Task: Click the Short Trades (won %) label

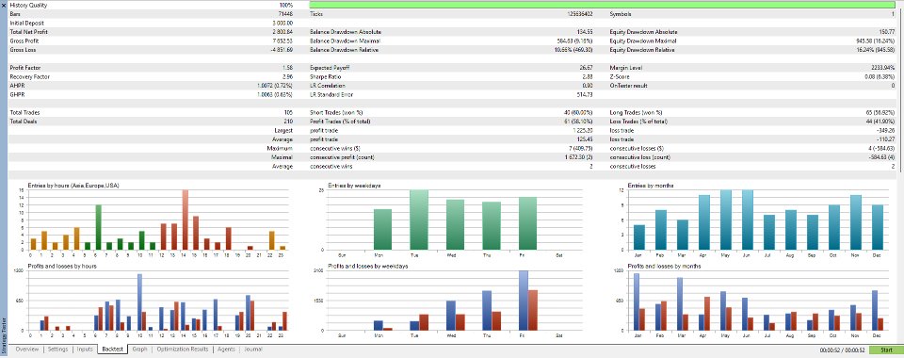Action: [x=338, y=113]
